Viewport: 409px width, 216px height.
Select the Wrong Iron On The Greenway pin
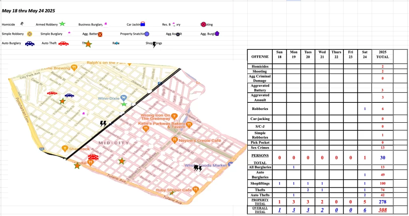point(175,116)
